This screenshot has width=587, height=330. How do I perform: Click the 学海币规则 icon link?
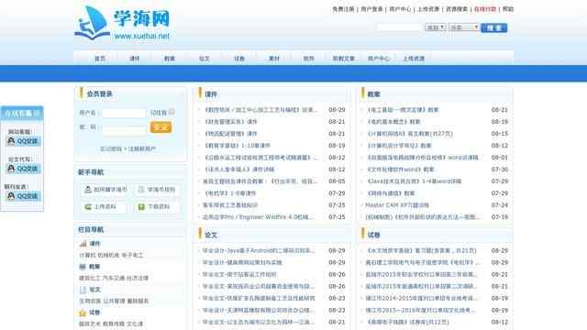[x=157, y=190]
